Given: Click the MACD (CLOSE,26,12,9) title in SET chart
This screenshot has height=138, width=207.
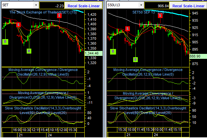Looking at the screenshot, I should coord(43,95).
